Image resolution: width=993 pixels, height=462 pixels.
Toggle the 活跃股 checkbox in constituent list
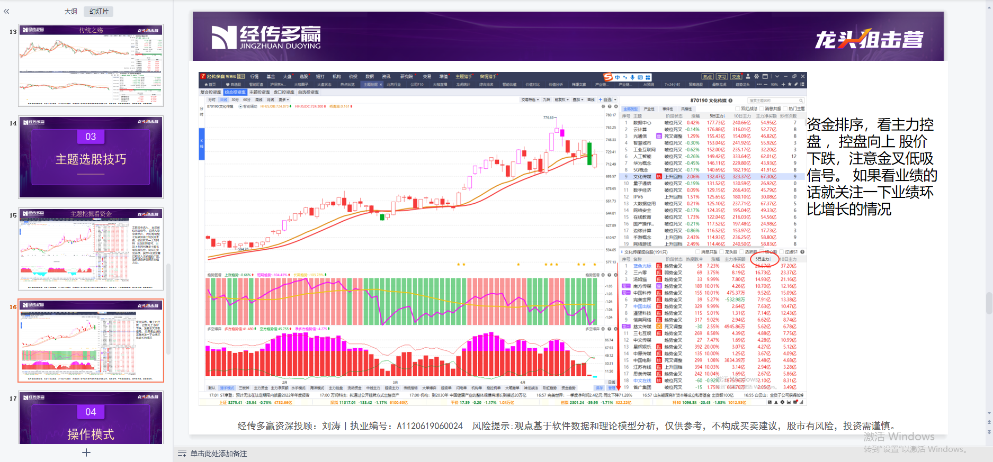coord(741,252)
